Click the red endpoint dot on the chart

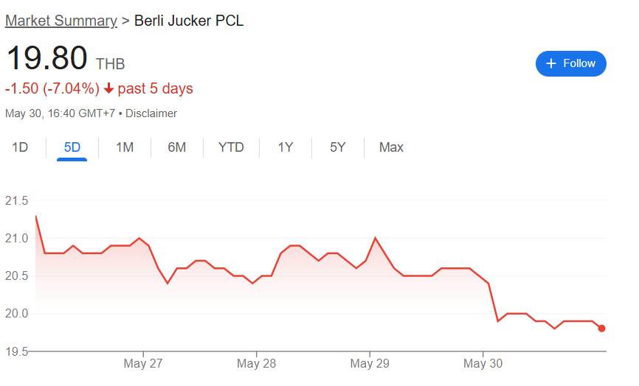(601, 329)
